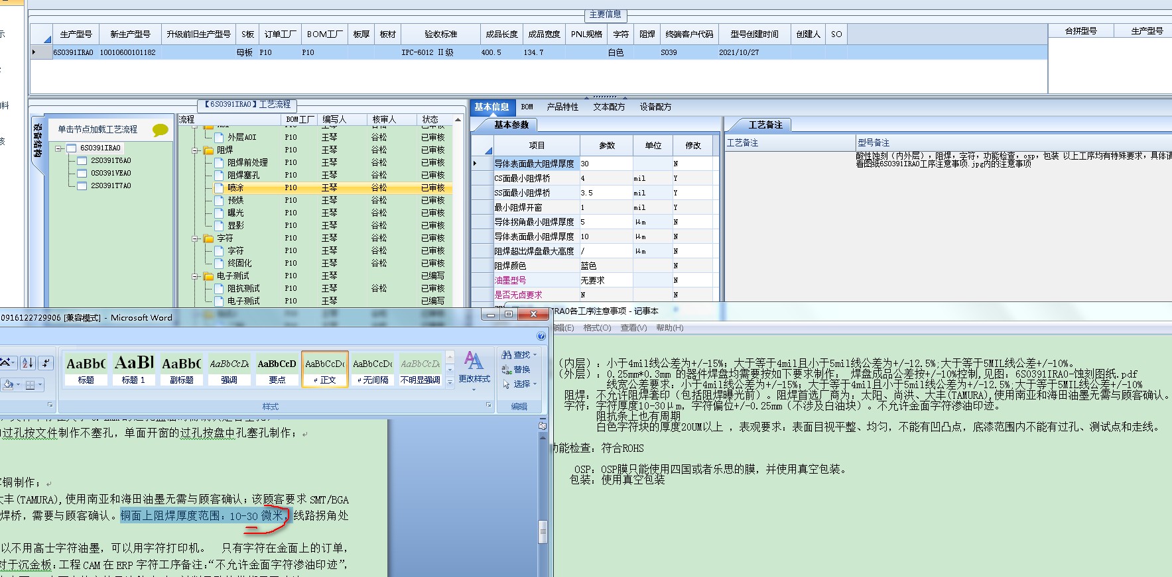Image resolution: width=1172 pixels, height=577 pixels.
Task: Collapse the 阻焊 folder in process flow
Action: point(196,150)
